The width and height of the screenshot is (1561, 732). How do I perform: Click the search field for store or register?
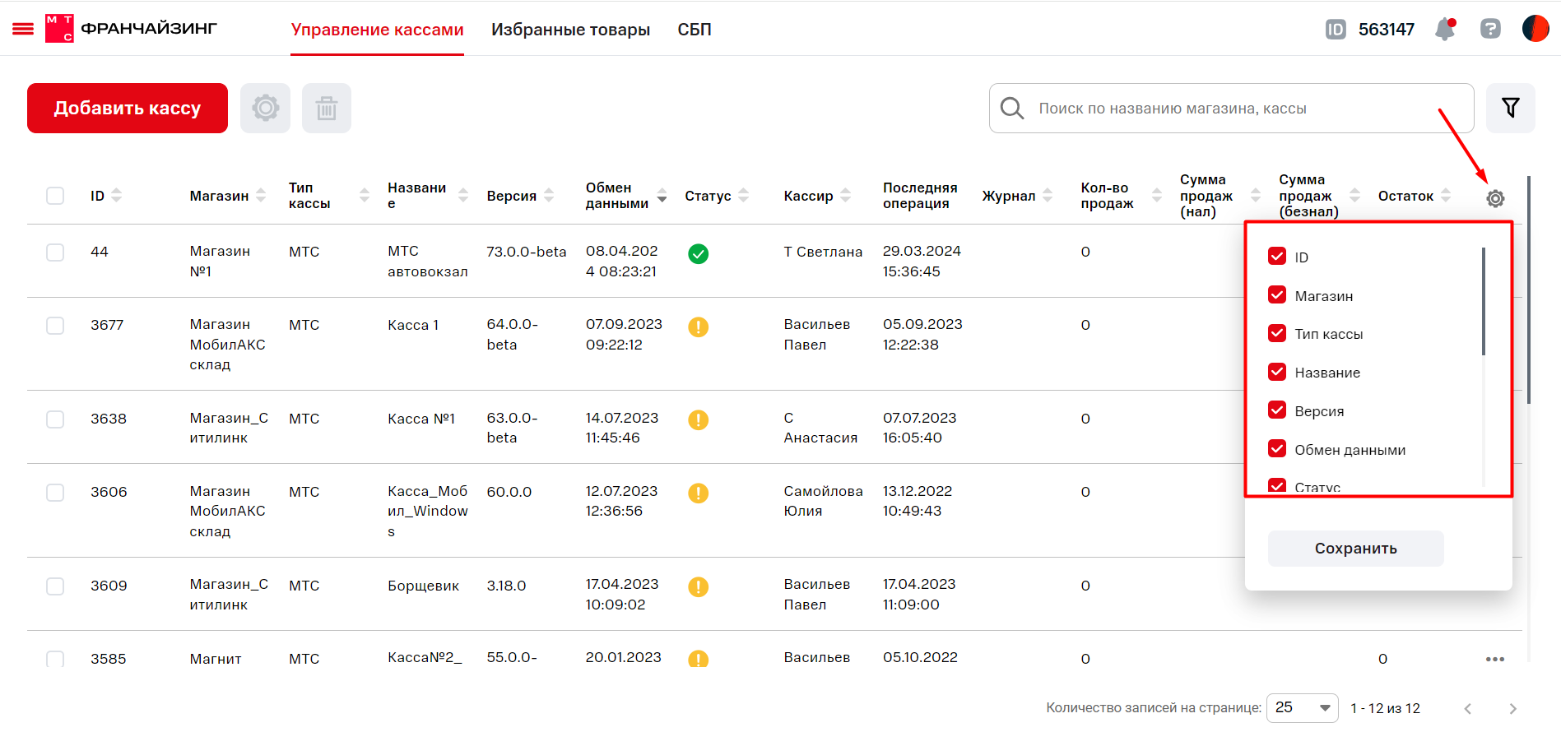point(1231,109)
